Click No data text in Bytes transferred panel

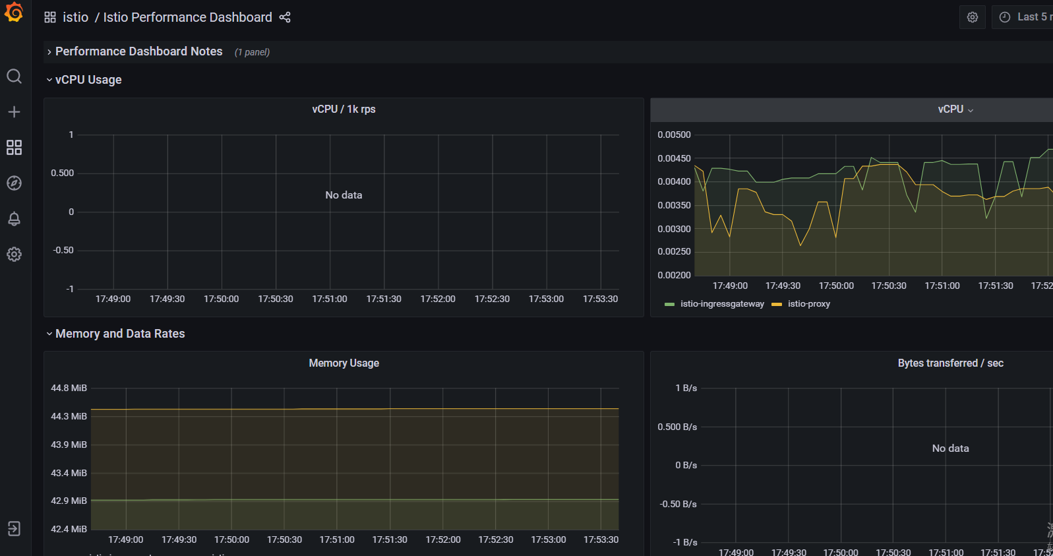pyautogui.click(x=950, y=448)
